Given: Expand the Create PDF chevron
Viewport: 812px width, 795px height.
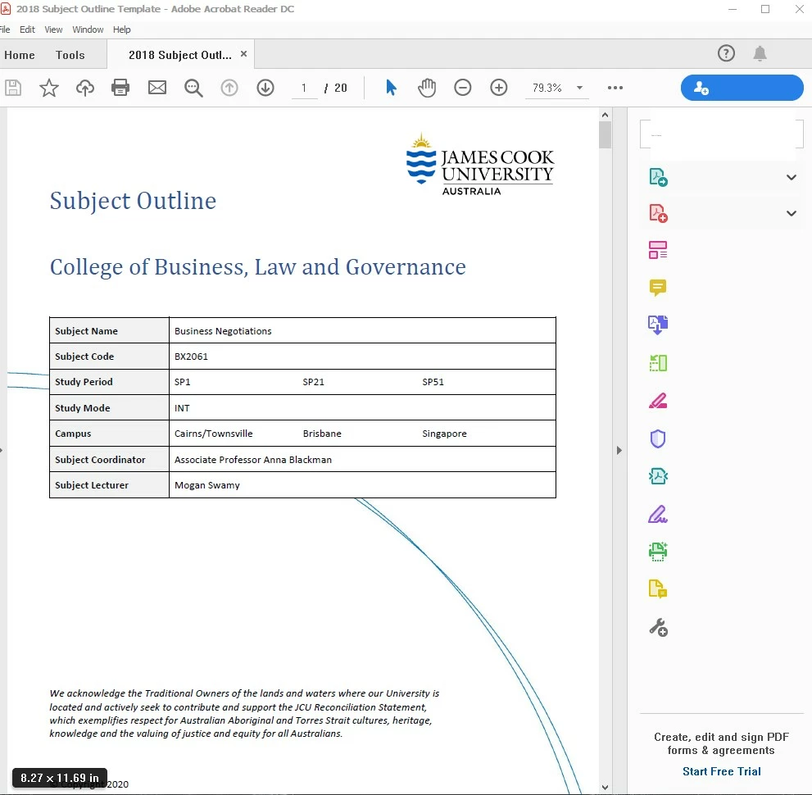Looking at the screenshot, I should (x=792, y=213).
